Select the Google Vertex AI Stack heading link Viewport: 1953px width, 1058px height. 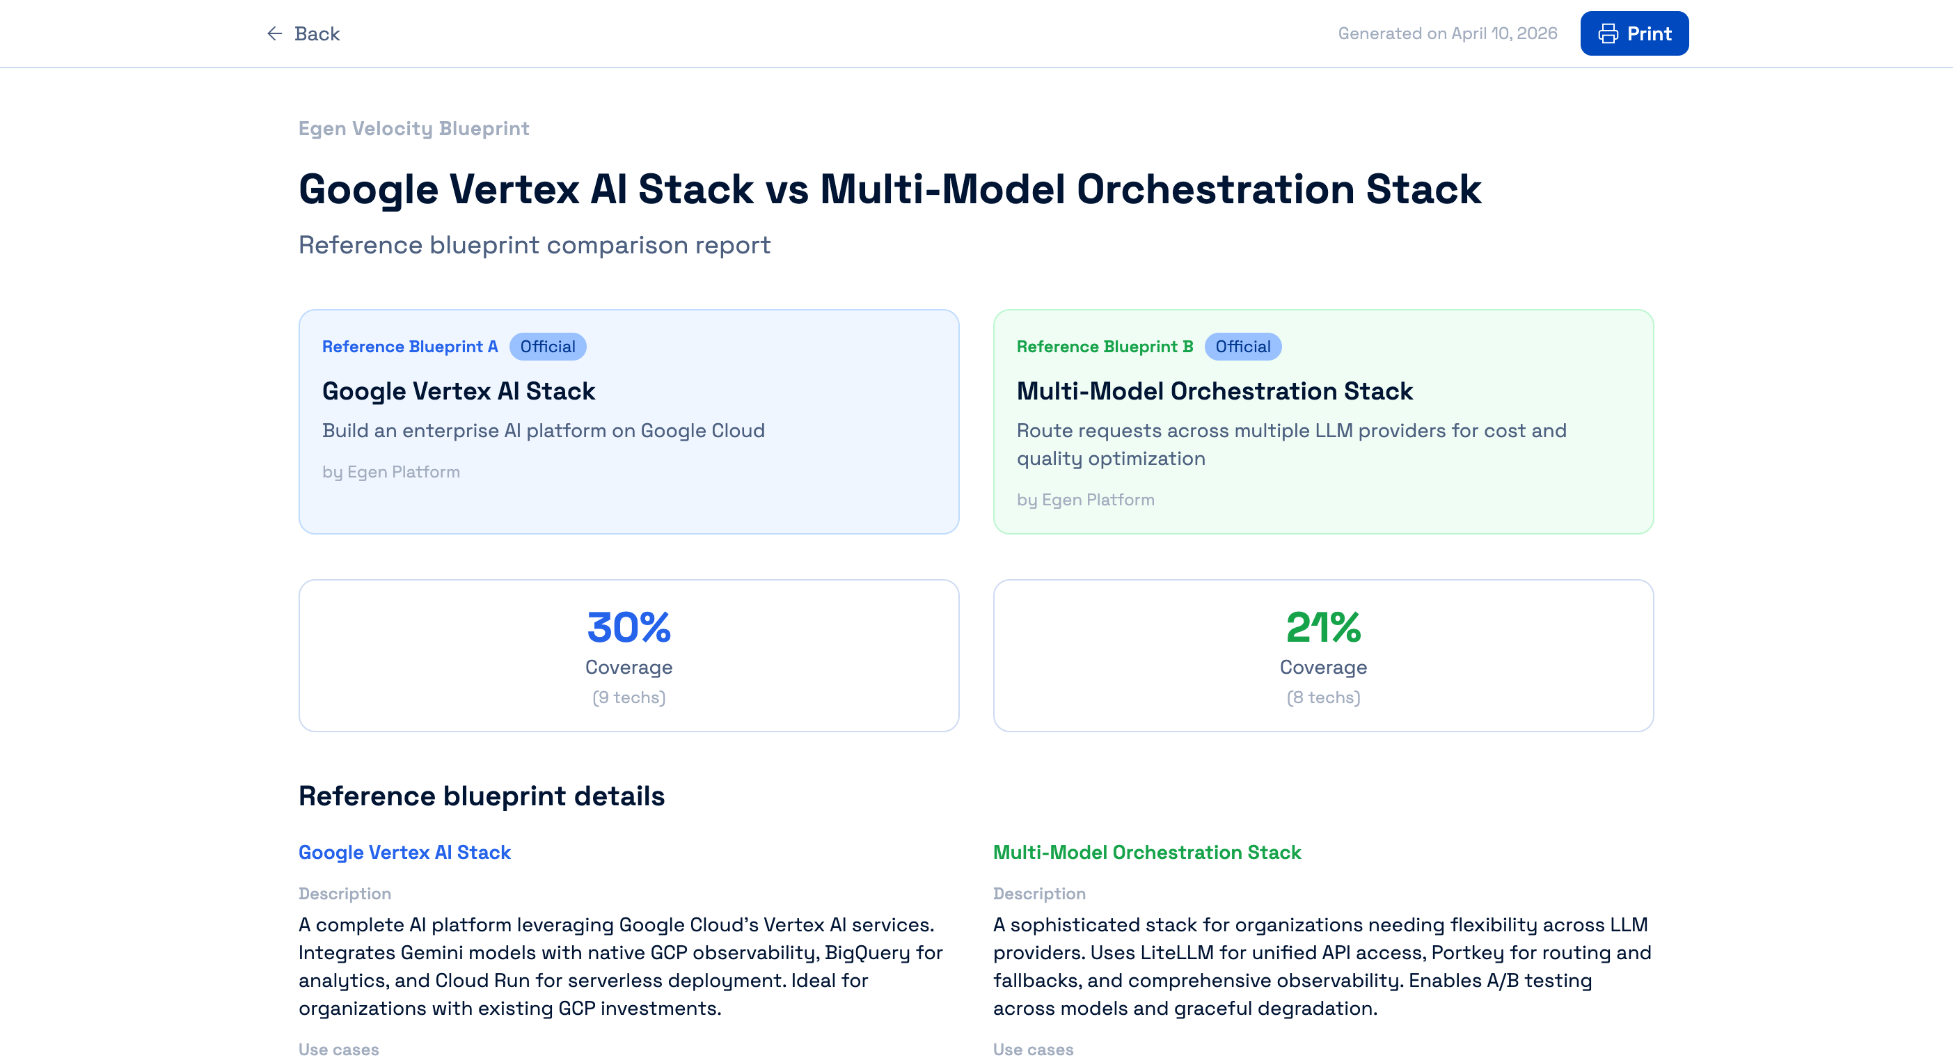[x=405, y=852]
